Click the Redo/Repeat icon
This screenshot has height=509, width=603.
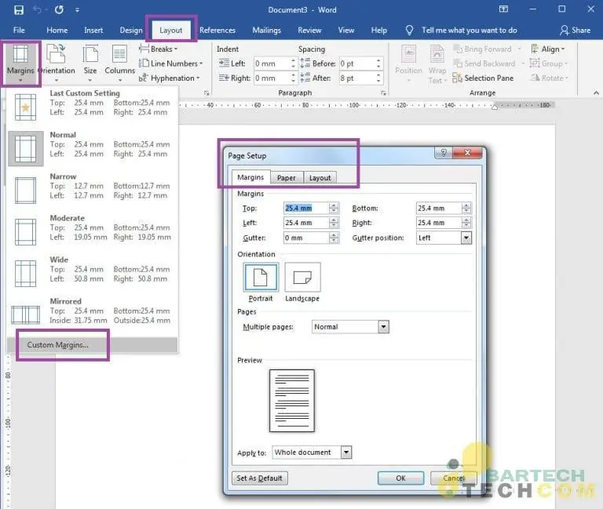59,9
